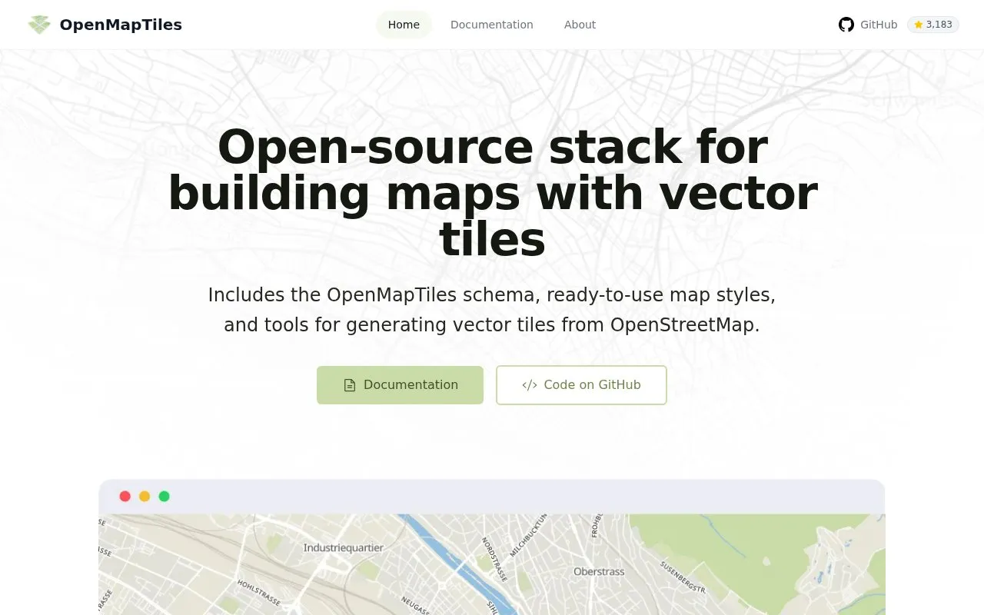
Task: Open the Documentation nav item
Action: click(492, 25)
